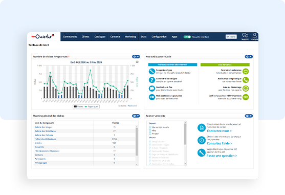Check the Site version mobile checkbox
285x195 pixels.
point(150,127)
